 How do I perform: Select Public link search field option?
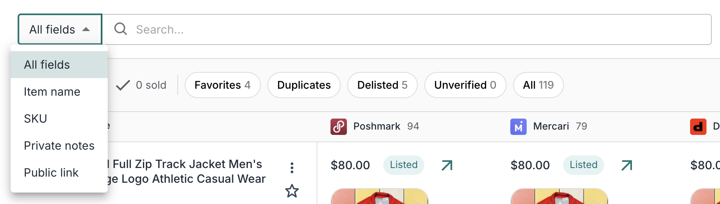(x=51, y=173)
